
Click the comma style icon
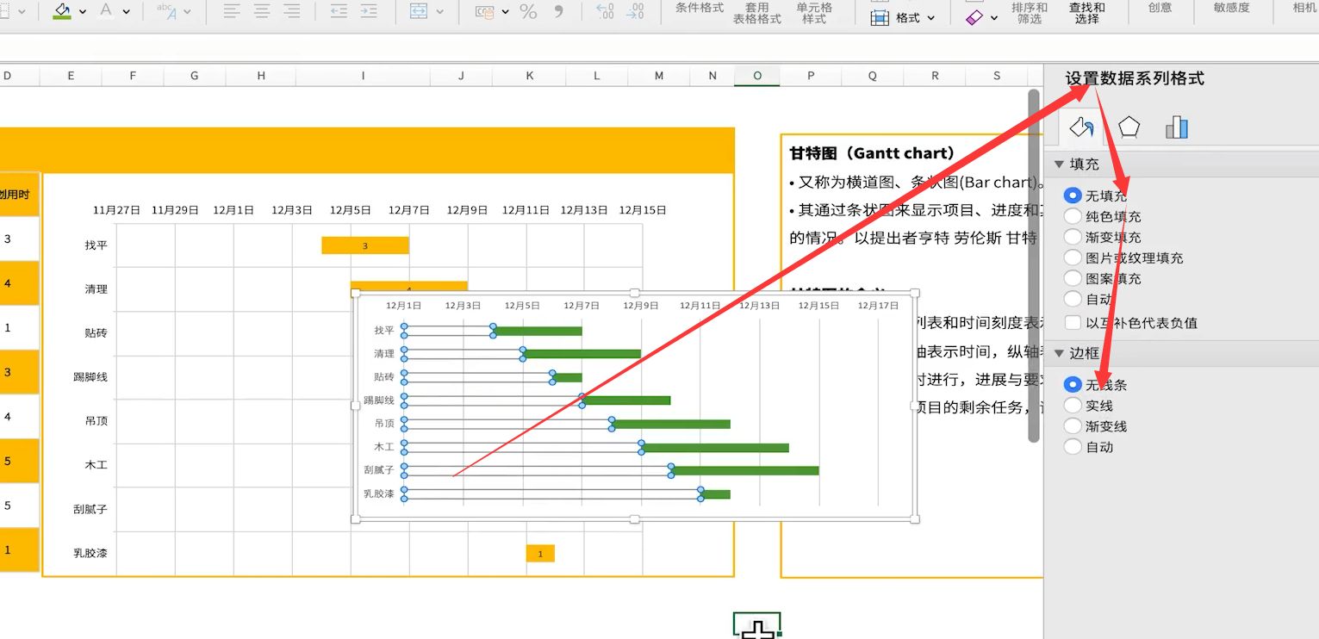coord(558,11)
